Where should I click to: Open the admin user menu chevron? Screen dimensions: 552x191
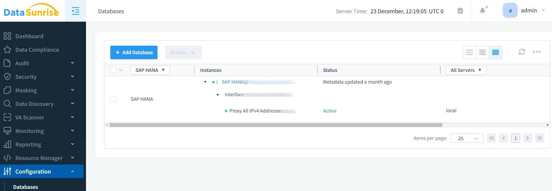coord(543,11)
